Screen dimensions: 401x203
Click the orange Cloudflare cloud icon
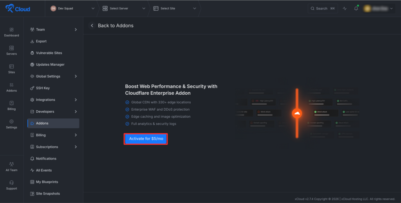(x=297, y=113)
